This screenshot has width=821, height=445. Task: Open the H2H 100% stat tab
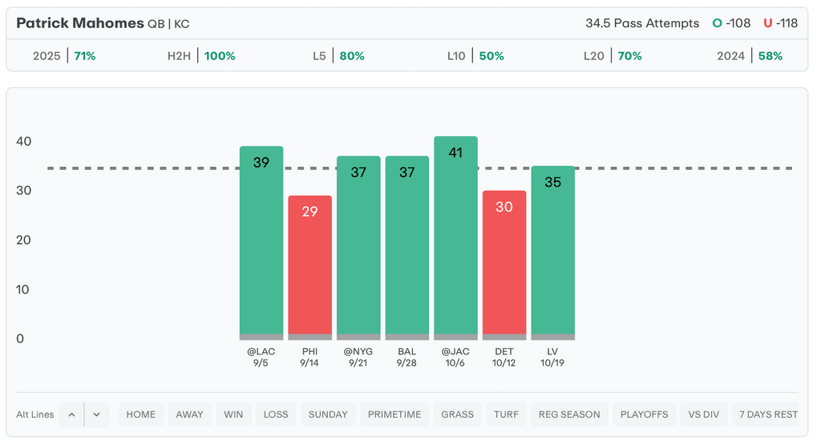[x=201, y=56]
